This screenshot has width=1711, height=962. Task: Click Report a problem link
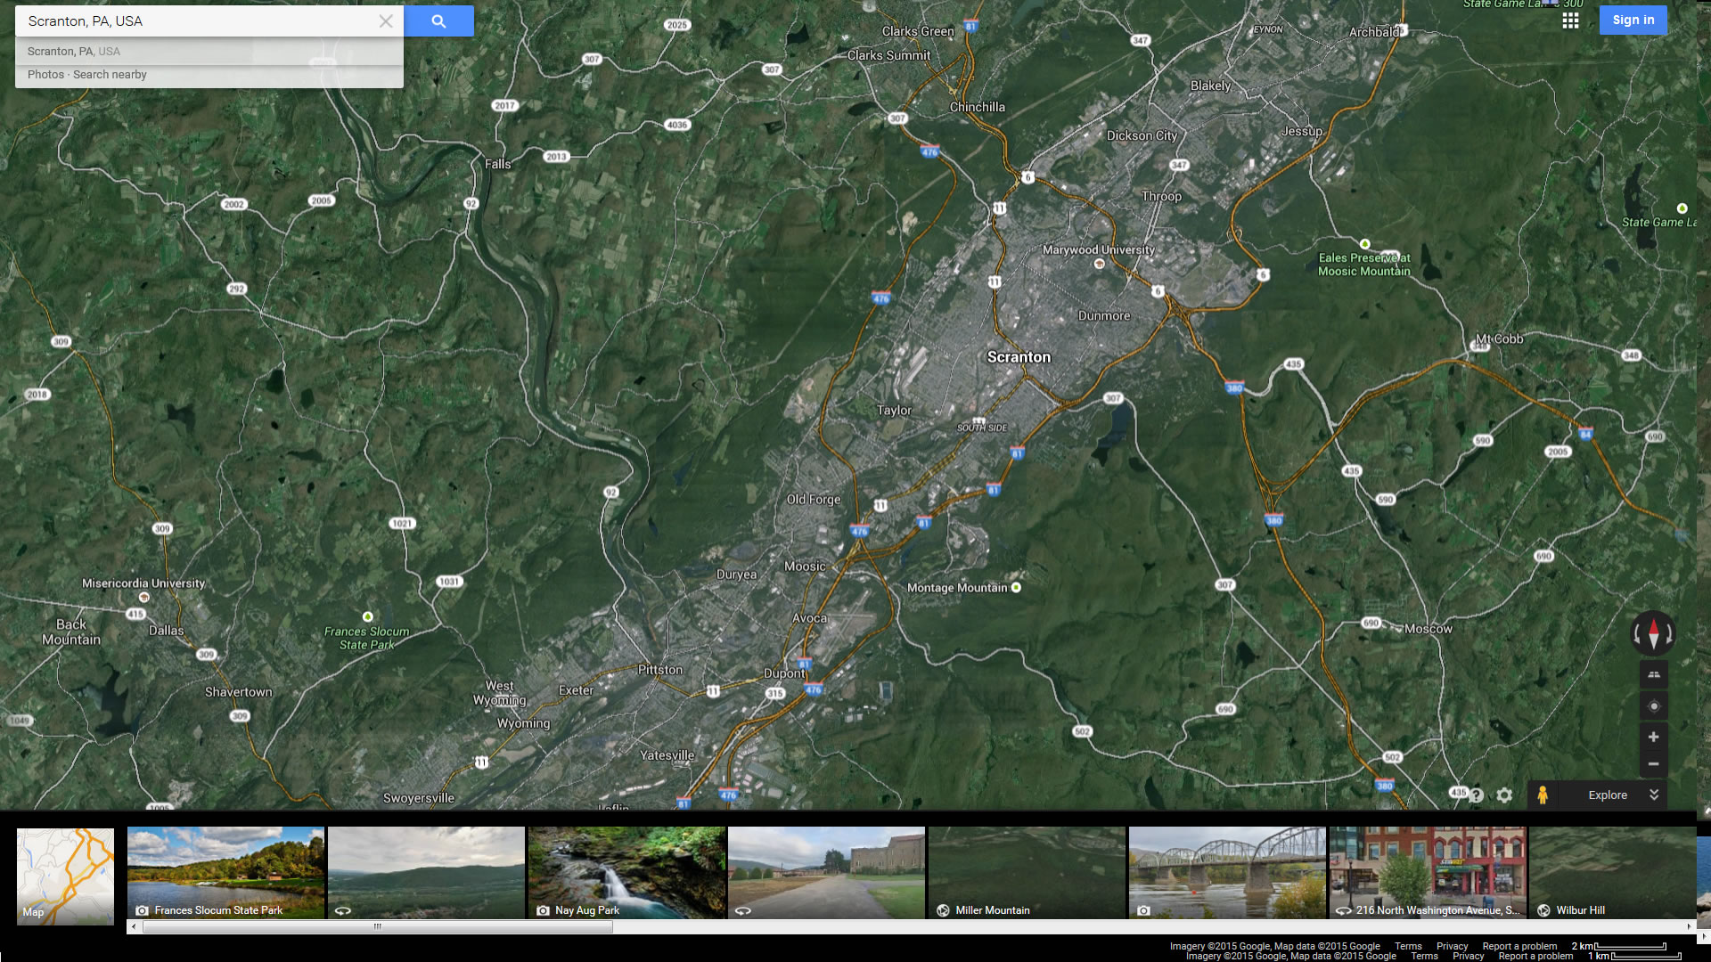tap(1519, 946)
